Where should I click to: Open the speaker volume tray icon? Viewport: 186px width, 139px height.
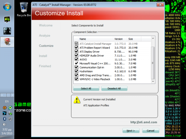[x=4, y=124]
